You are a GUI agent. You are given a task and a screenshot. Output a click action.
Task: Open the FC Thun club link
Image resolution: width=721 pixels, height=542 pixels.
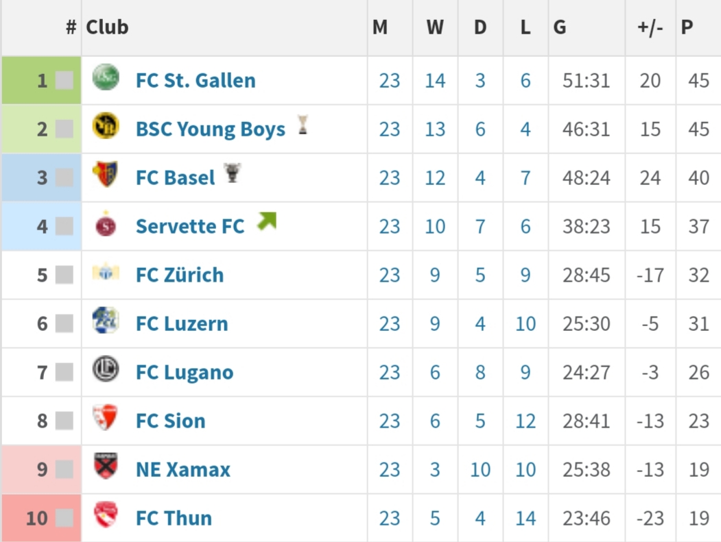(174, 518)
